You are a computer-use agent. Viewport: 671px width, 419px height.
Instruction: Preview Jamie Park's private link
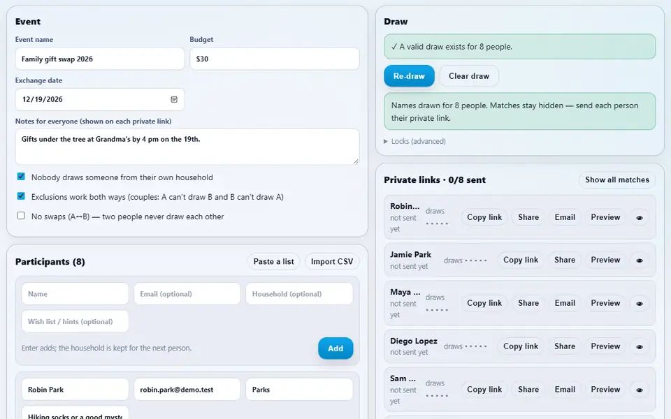click(x=605, y=260)
